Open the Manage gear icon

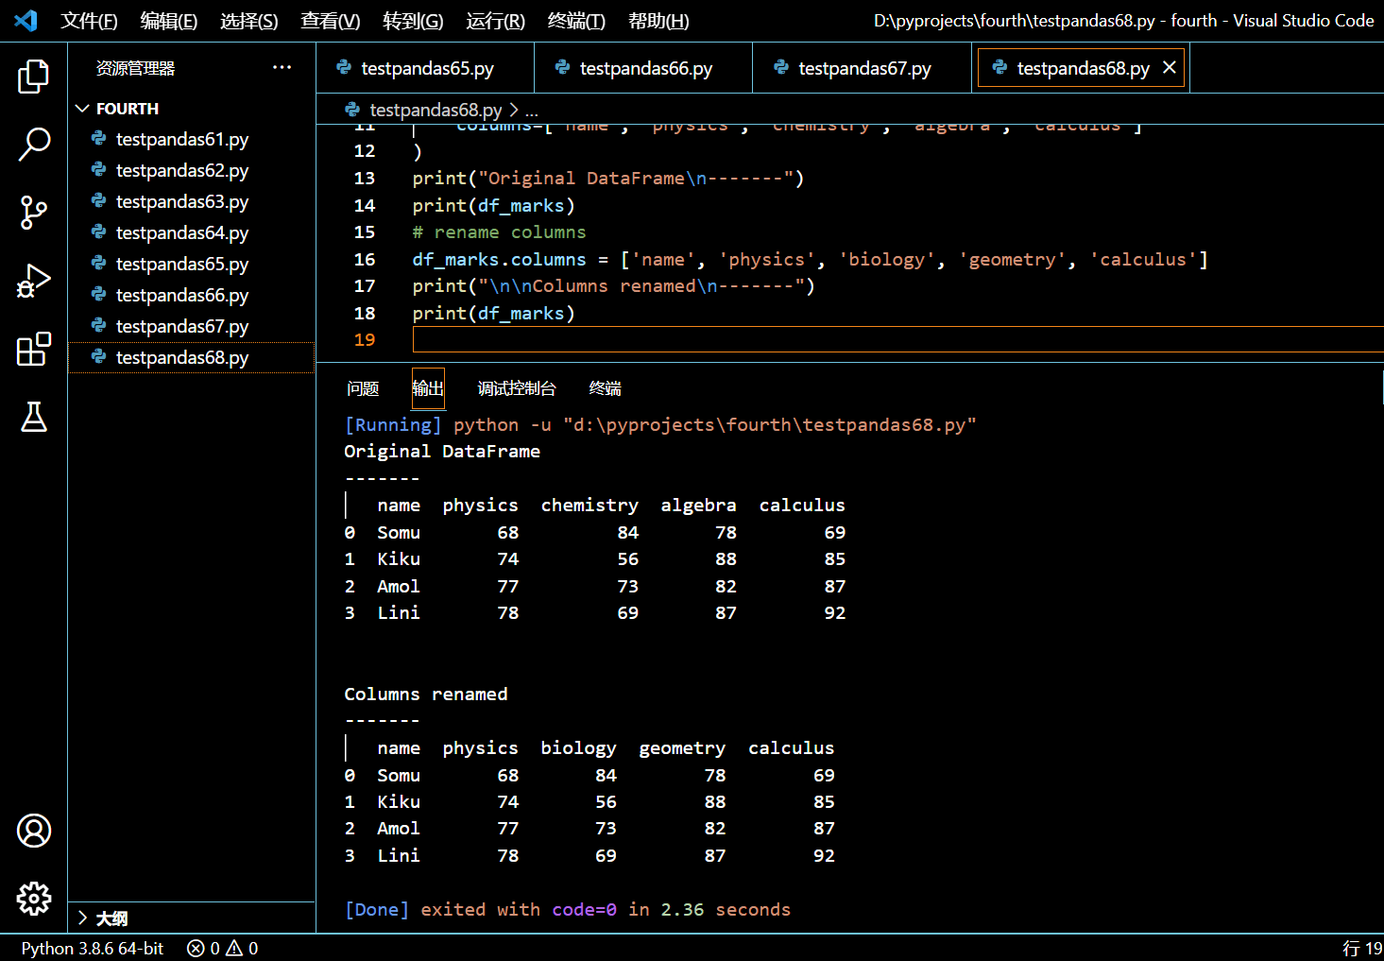(34, 899)
